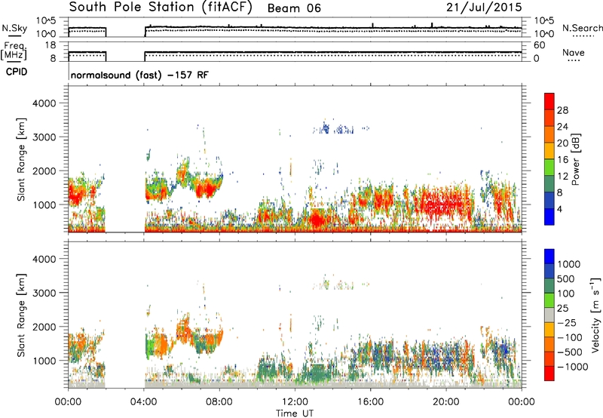Screen dimensions: 603x418
Task: Click the 'Time UT' axis label
Action: (x=295, y=413)
